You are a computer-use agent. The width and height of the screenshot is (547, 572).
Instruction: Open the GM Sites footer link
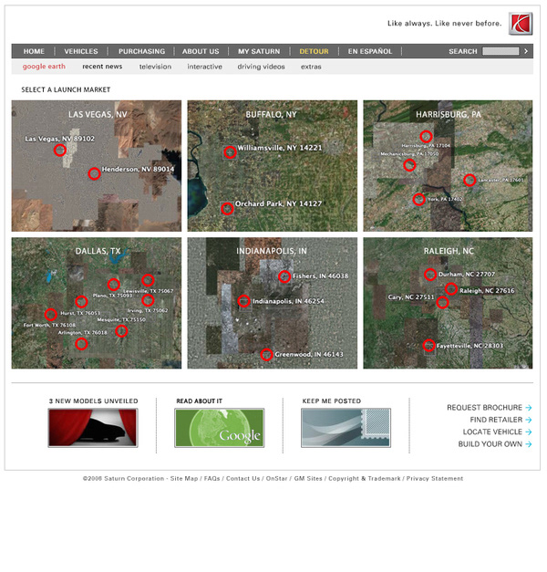pyautogui.click(x=308, y=479)
